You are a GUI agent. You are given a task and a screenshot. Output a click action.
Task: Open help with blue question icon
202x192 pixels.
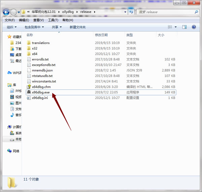coord(194,27)
